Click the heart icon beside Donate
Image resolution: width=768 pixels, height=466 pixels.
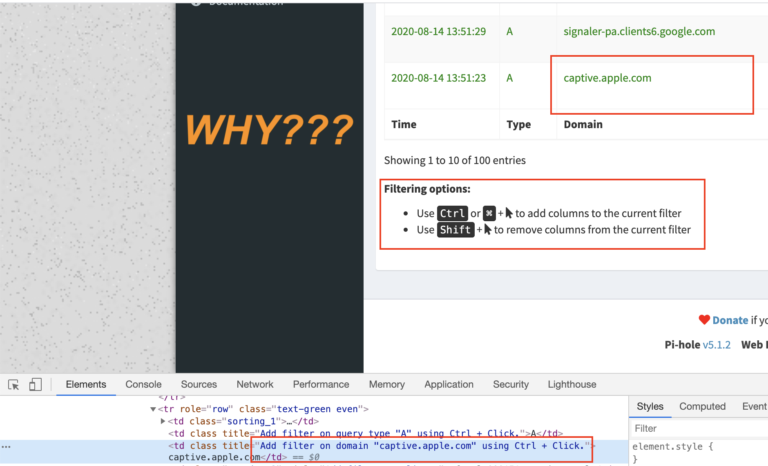(x=703, y=320)
